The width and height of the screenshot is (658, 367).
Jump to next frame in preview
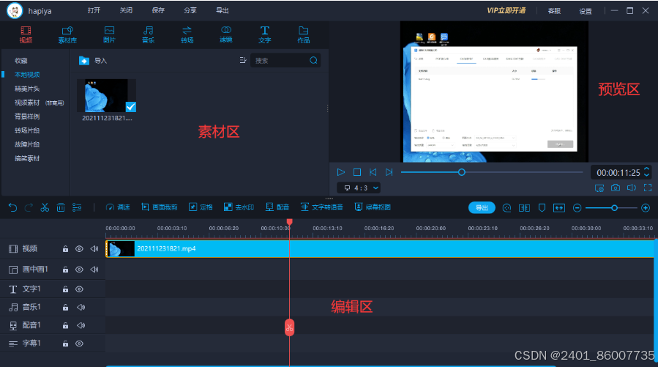[x=389, y=172]
